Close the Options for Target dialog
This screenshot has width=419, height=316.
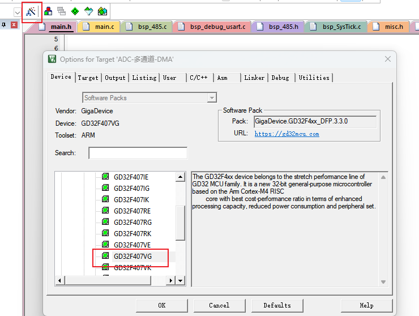point(388,59)
